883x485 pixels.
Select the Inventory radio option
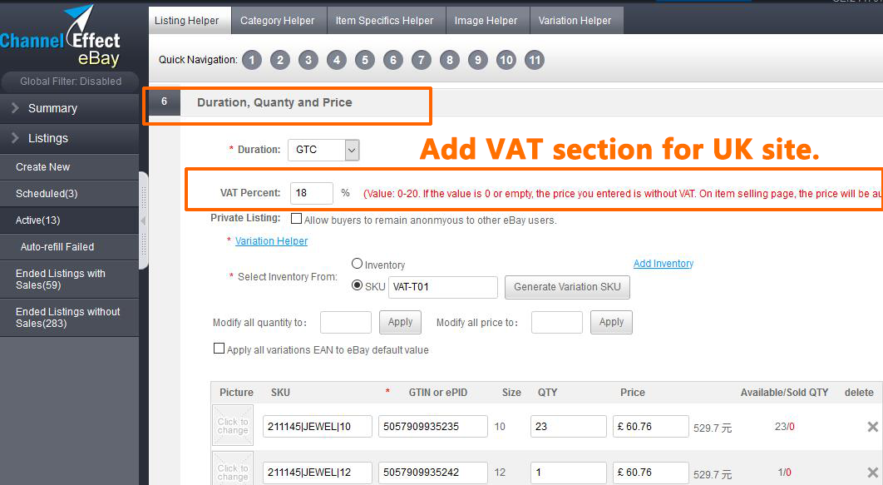point(357,264)
